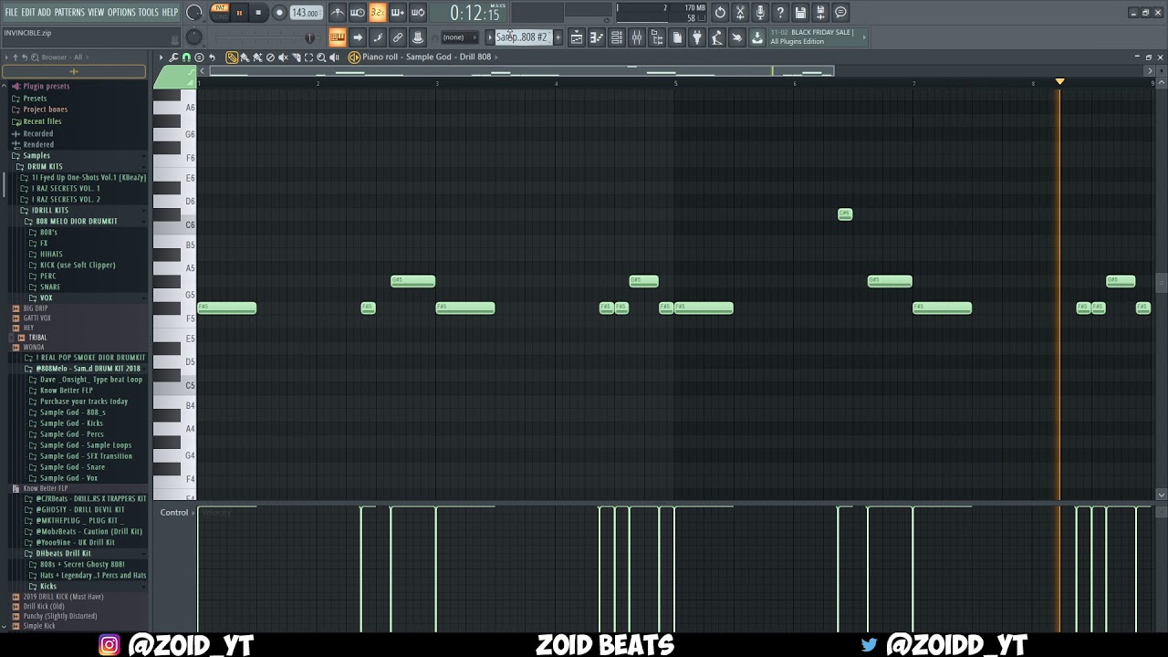Toggle the metronome icon

(x=338, y=13)
